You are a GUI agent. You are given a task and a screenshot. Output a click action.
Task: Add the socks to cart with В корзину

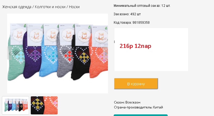pos(136,84)
